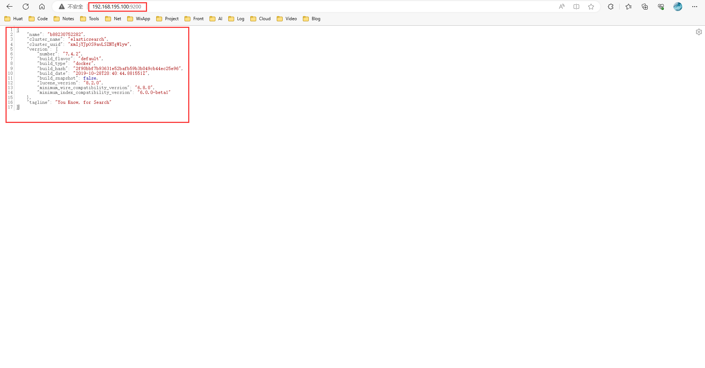Screen dimensions: 705x368
Task: Expand the Tools bookmarks folder
Action: [x=90, y=19]
